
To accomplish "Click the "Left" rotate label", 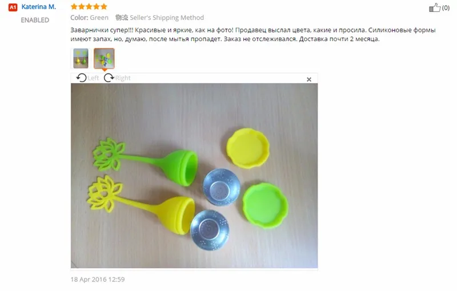I will click(93, 78).
